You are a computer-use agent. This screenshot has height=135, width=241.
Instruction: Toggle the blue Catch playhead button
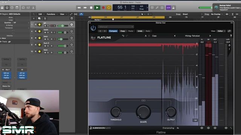[x=81, y=14]
